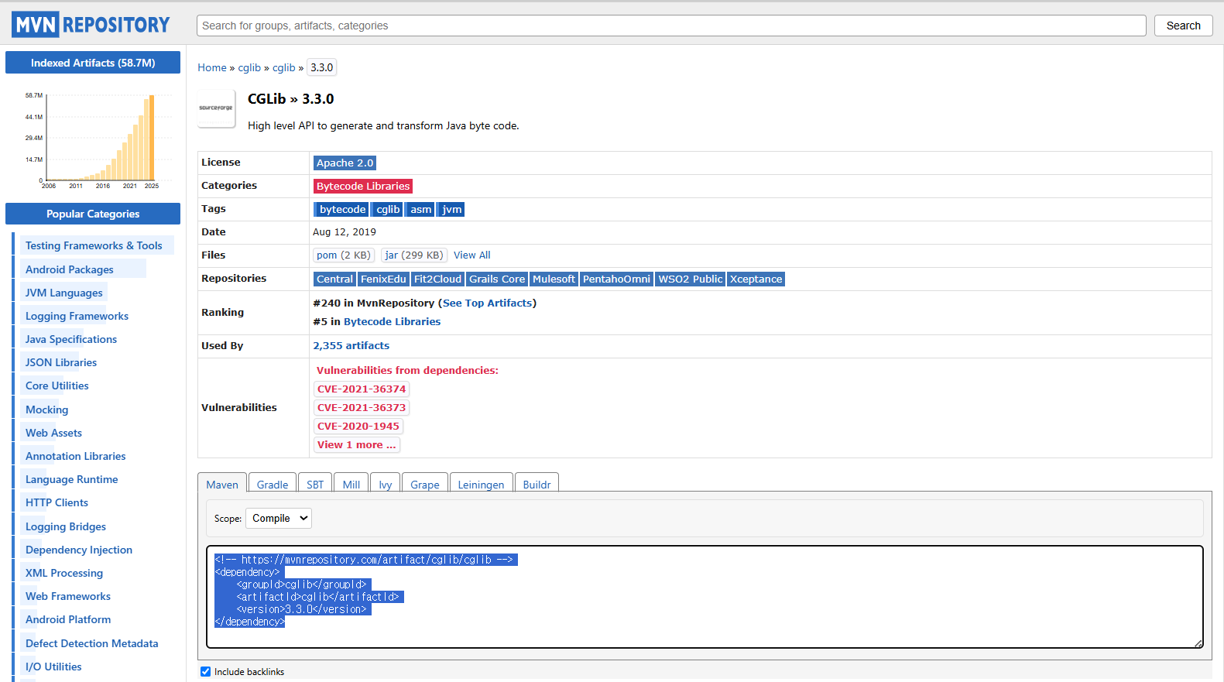The height and width of the screenshot is (682, 1224).
Task: Open Testing Frameworks & Tools category
Action: coord(94,246)
